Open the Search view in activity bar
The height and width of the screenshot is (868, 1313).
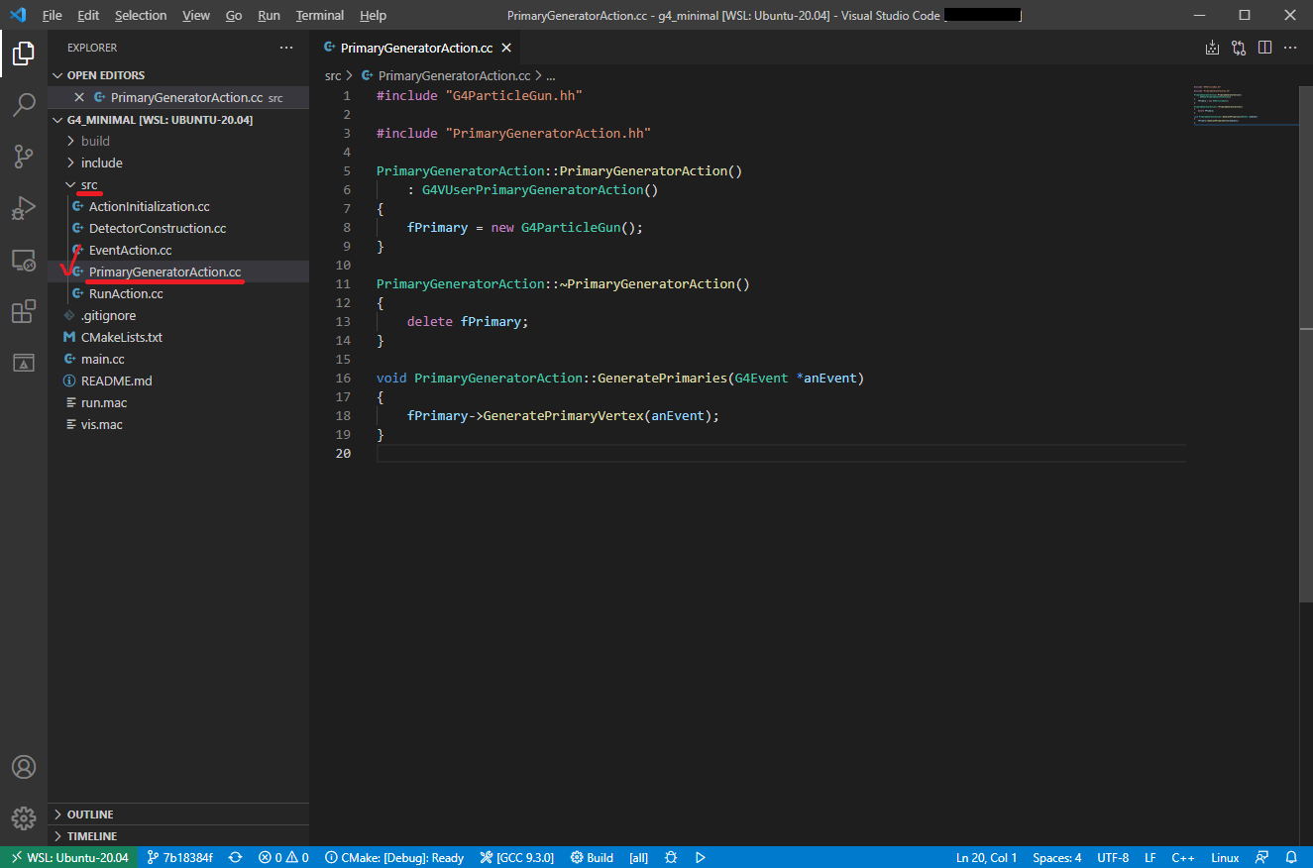(24, 105)
